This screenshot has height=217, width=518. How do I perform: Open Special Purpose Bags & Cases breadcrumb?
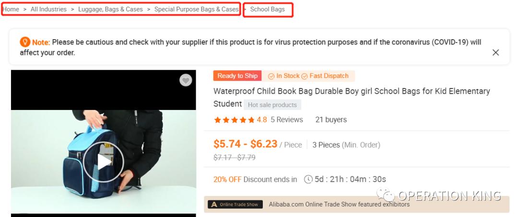click(196, 9)
